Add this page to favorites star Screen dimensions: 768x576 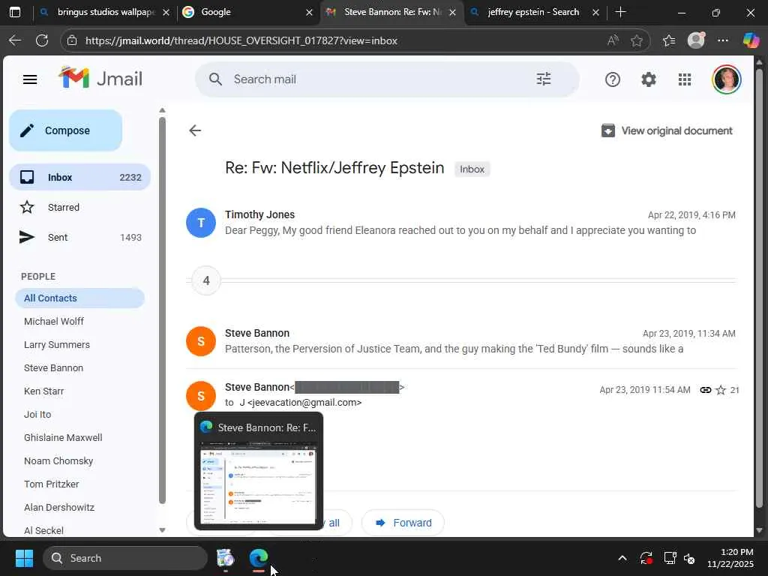(x=636, y=40)
